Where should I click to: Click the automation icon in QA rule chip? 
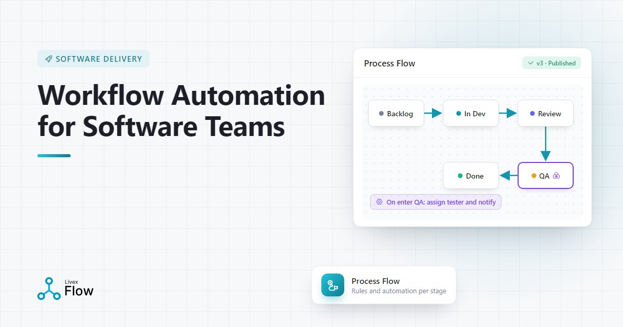pos(380,202)
